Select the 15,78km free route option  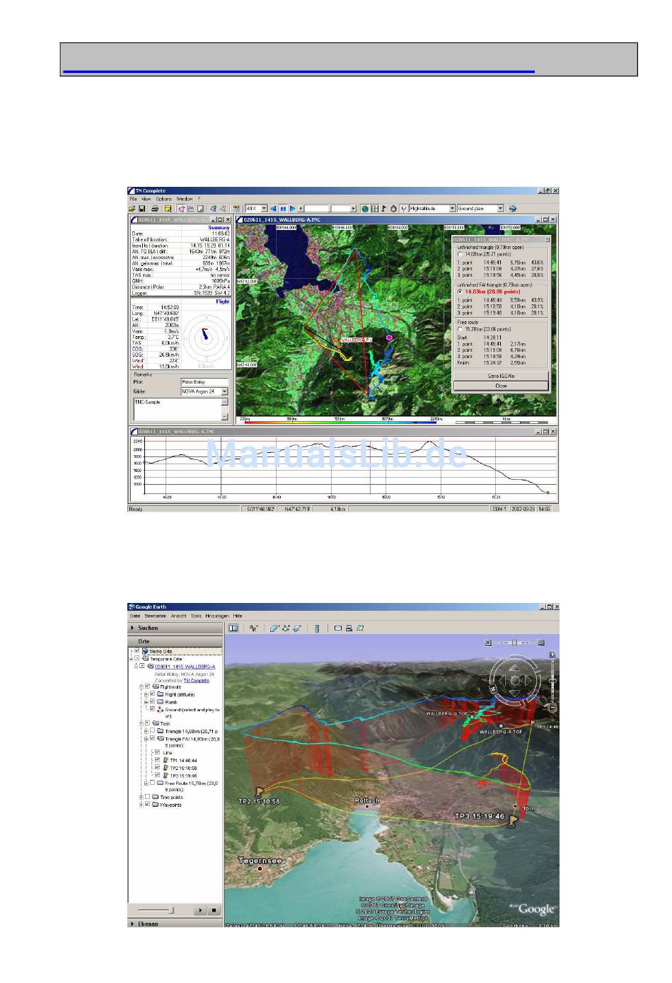460,329
